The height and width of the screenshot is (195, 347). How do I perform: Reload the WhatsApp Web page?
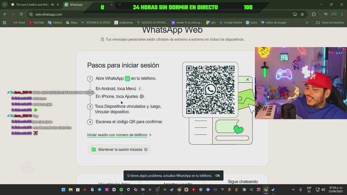[x=21, y=14]
